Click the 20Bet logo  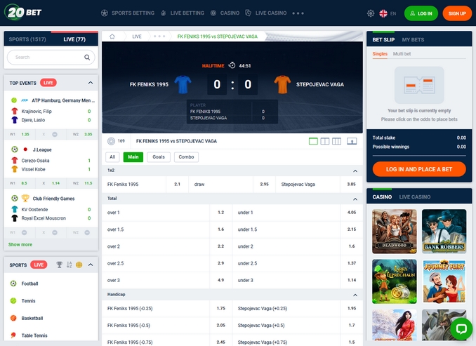click(x=23, y=12)
